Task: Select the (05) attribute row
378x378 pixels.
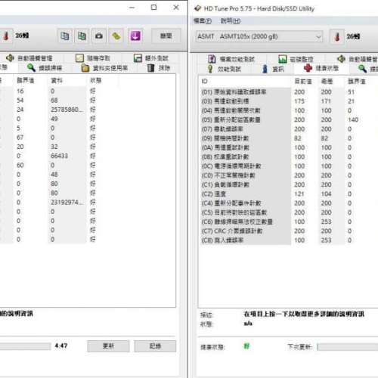Action: (x=287, y=119)
